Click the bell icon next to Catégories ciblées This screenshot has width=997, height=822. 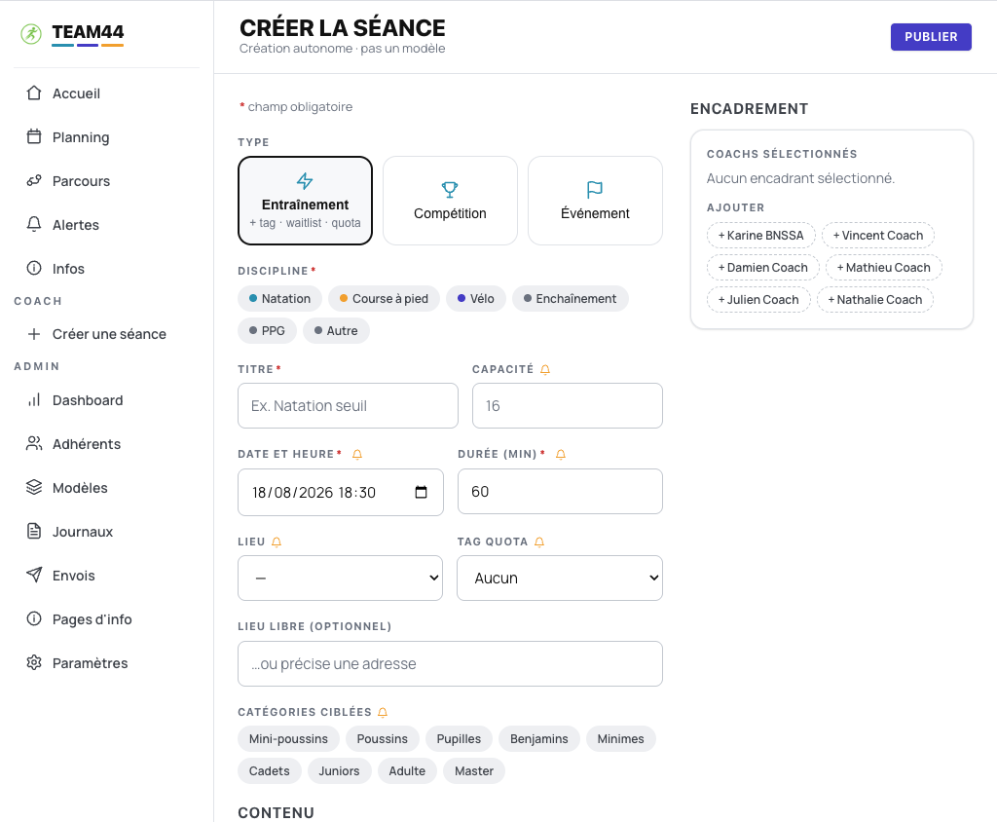383,713
